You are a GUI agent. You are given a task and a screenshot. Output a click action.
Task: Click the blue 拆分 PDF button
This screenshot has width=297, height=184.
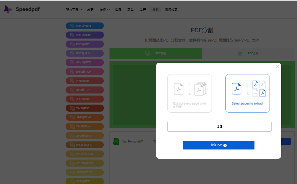219,145
